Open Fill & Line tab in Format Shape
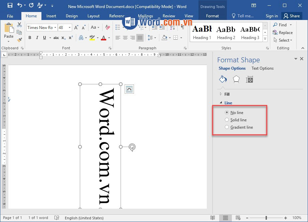The width and height of the screenshot is (308, 222). (223, 79)
